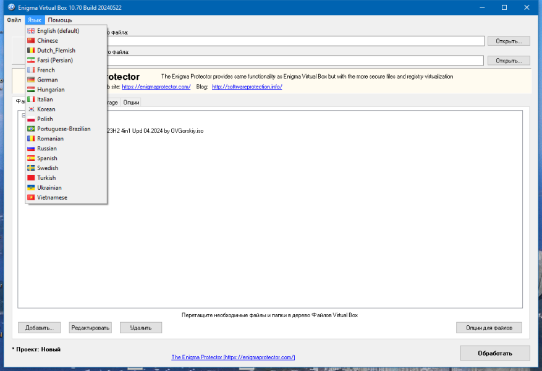Select the OVGorskiy.iso file entry
The image size is (542, 371).
[155, 131]
